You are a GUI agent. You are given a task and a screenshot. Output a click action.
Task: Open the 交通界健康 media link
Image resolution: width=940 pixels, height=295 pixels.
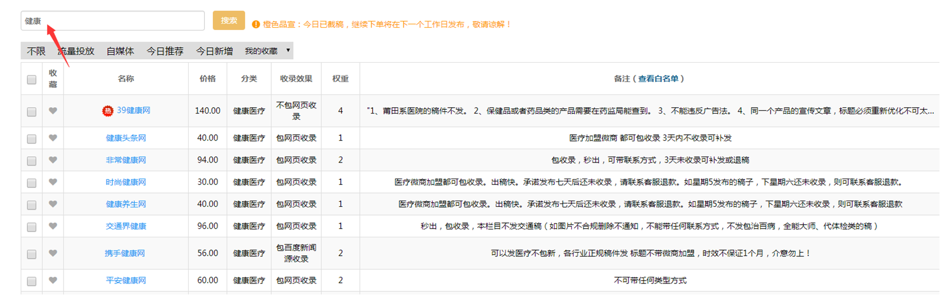click(x=126, y=226)
